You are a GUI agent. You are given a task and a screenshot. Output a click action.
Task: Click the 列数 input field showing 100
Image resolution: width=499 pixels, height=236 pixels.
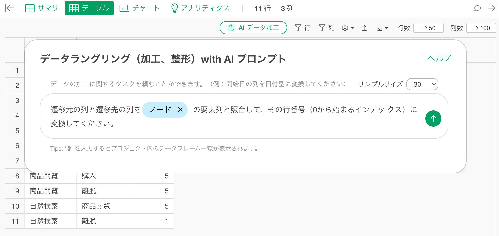coord(481,28)
